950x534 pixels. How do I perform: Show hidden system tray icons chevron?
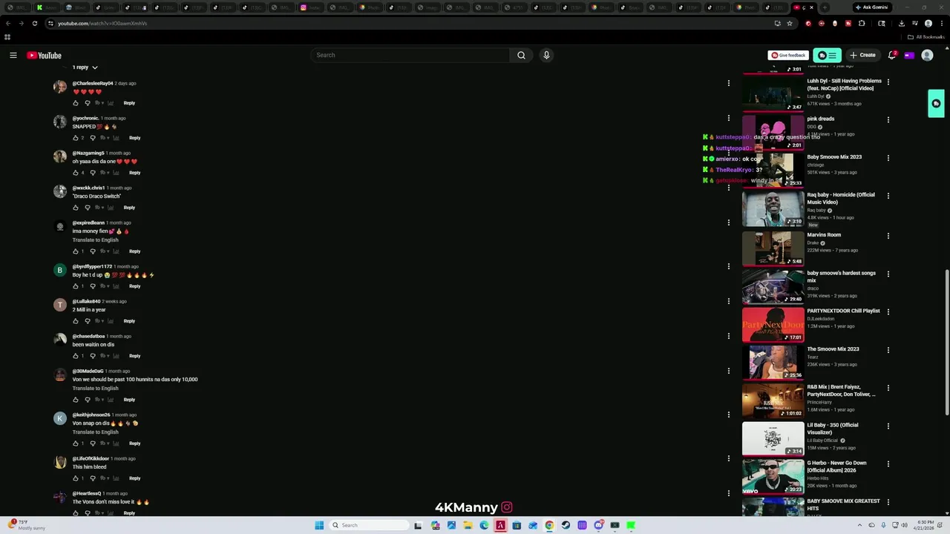859,525
